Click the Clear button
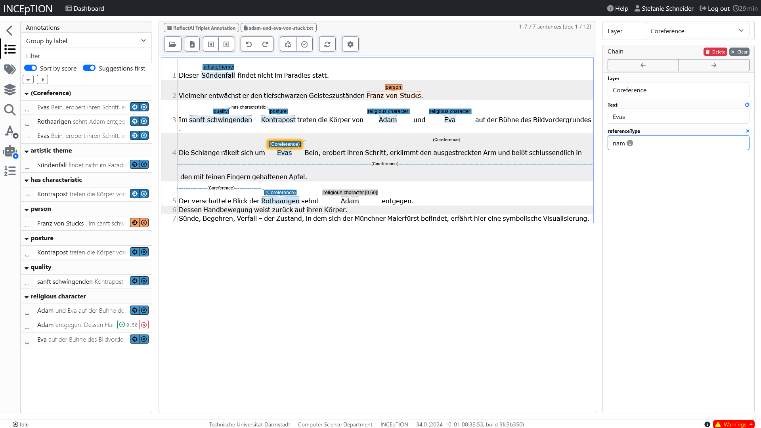Viewport: 761px width, 428px height. 739,52
